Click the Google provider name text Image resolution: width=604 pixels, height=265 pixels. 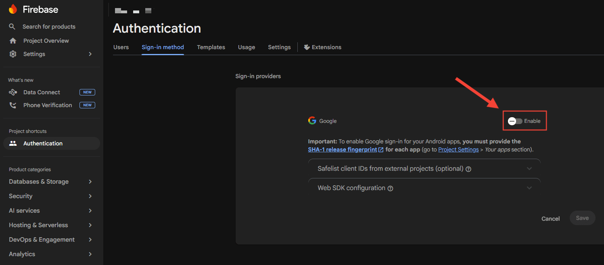328,121
